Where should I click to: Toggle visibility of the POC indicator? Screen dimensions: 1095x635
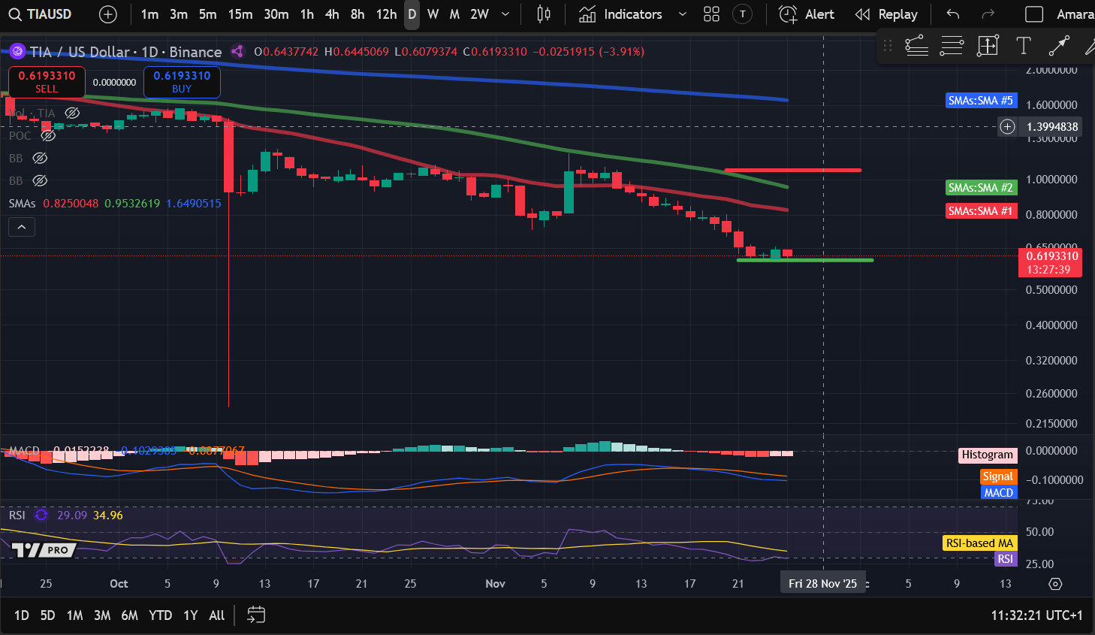click(x=49, y=135)
